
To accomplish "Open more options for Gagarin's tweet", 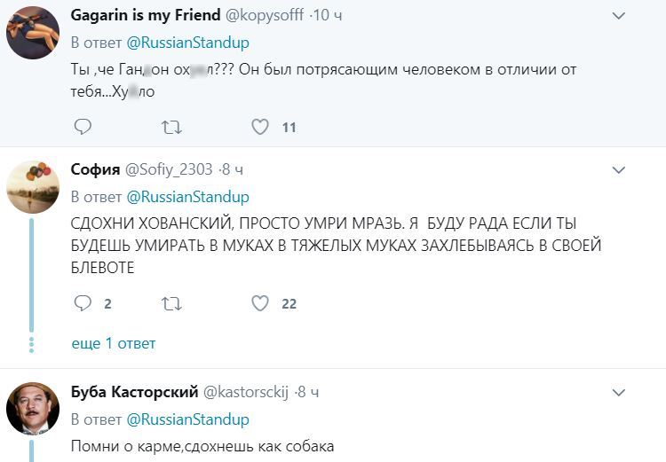I will click(621, 16).
